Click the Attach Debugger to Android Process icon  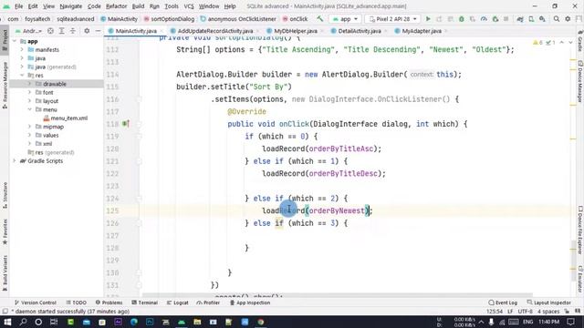495,19
